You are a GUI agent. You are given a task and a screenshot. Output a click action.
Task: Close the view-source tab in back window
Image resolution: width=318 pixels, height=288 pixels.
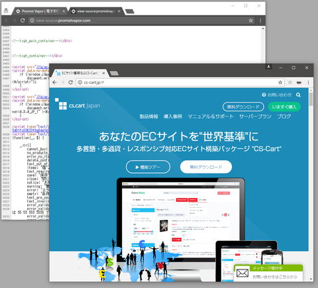click(x=119, y=11)
